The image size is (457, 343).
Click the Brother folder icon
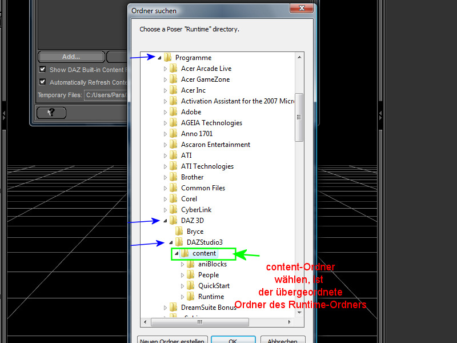[174, 177]
